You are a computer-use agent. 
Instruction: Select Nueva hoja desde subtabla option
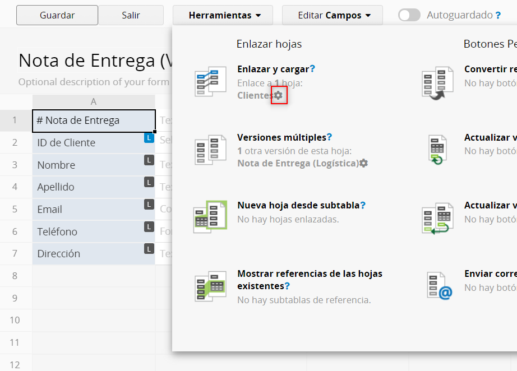coord(298,206)
